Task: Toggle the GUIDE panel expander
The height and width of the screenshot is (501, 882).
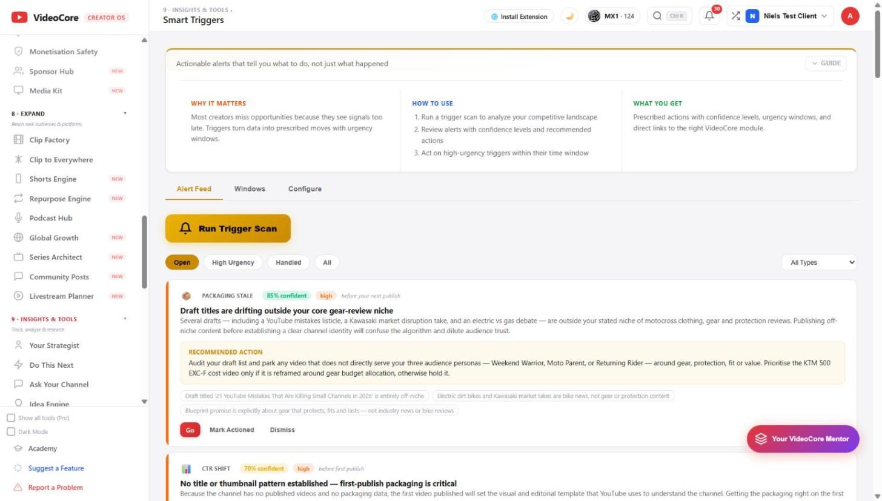Action: coord(826,63)
